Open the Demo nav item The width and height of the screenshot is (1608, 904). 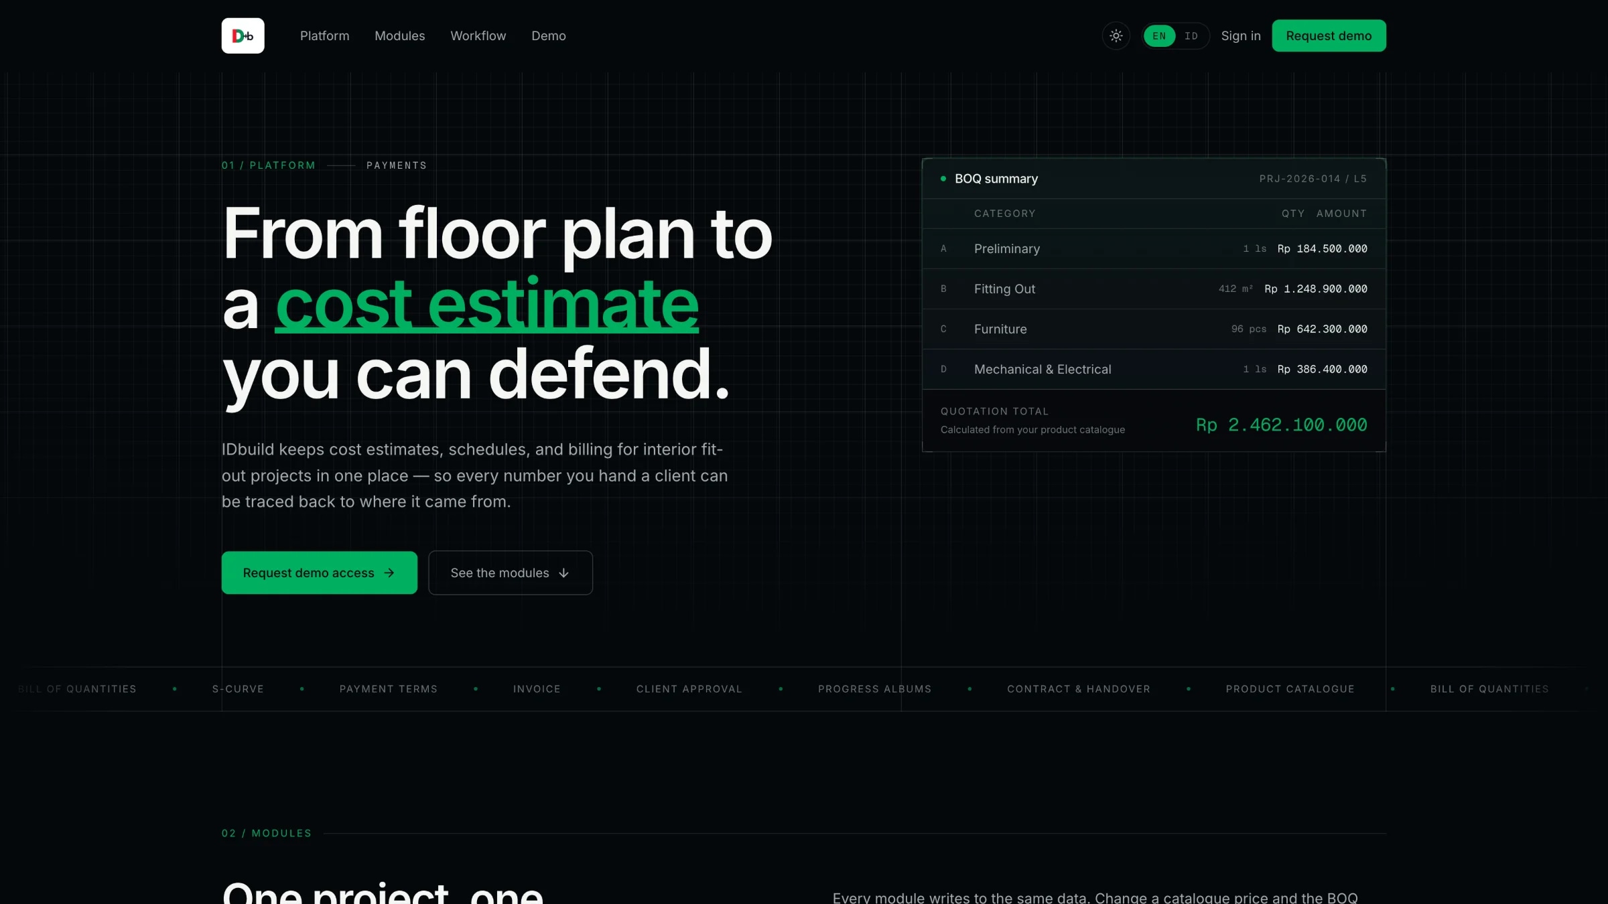point(548,35)
